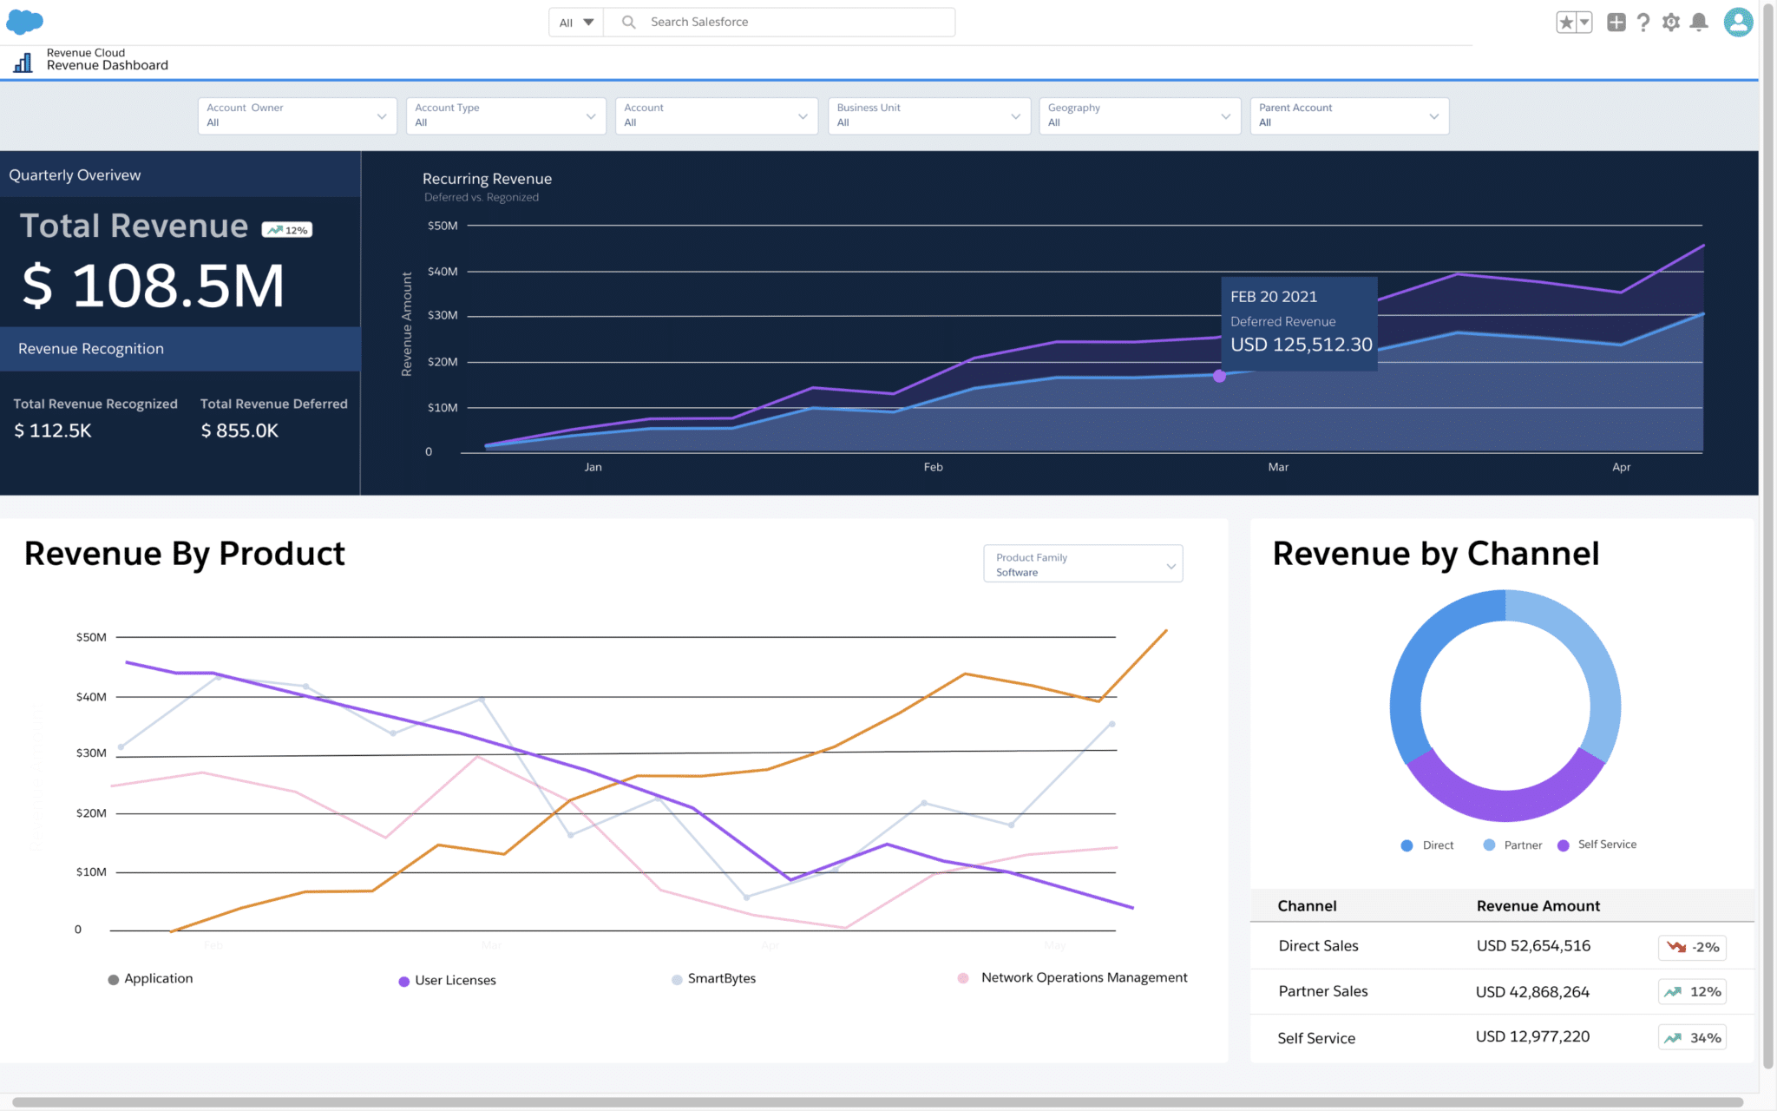Click the Deferred vs Recognized chart subtitle link

(480, 197)
